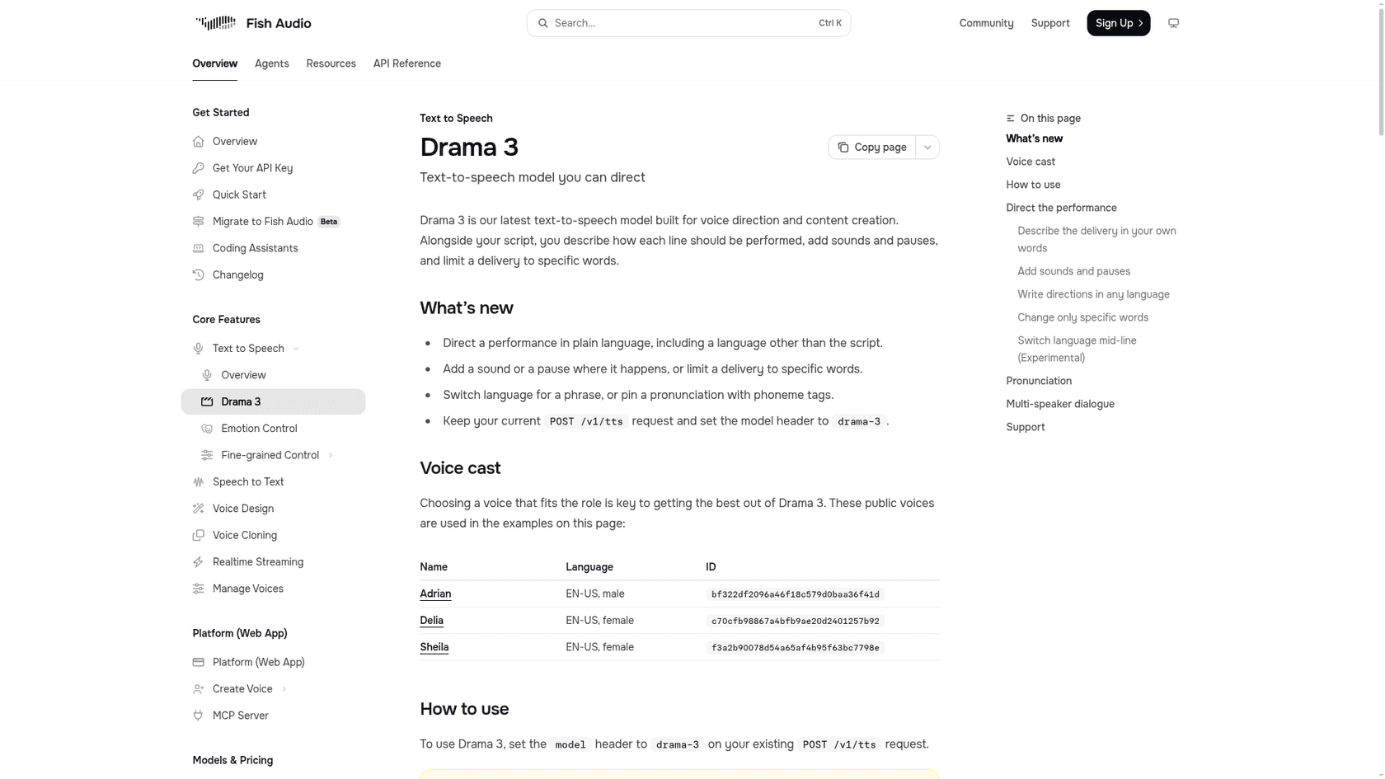Focus the Search input field
This screenshot has width=1385, height=779.
tap(688, 23)
